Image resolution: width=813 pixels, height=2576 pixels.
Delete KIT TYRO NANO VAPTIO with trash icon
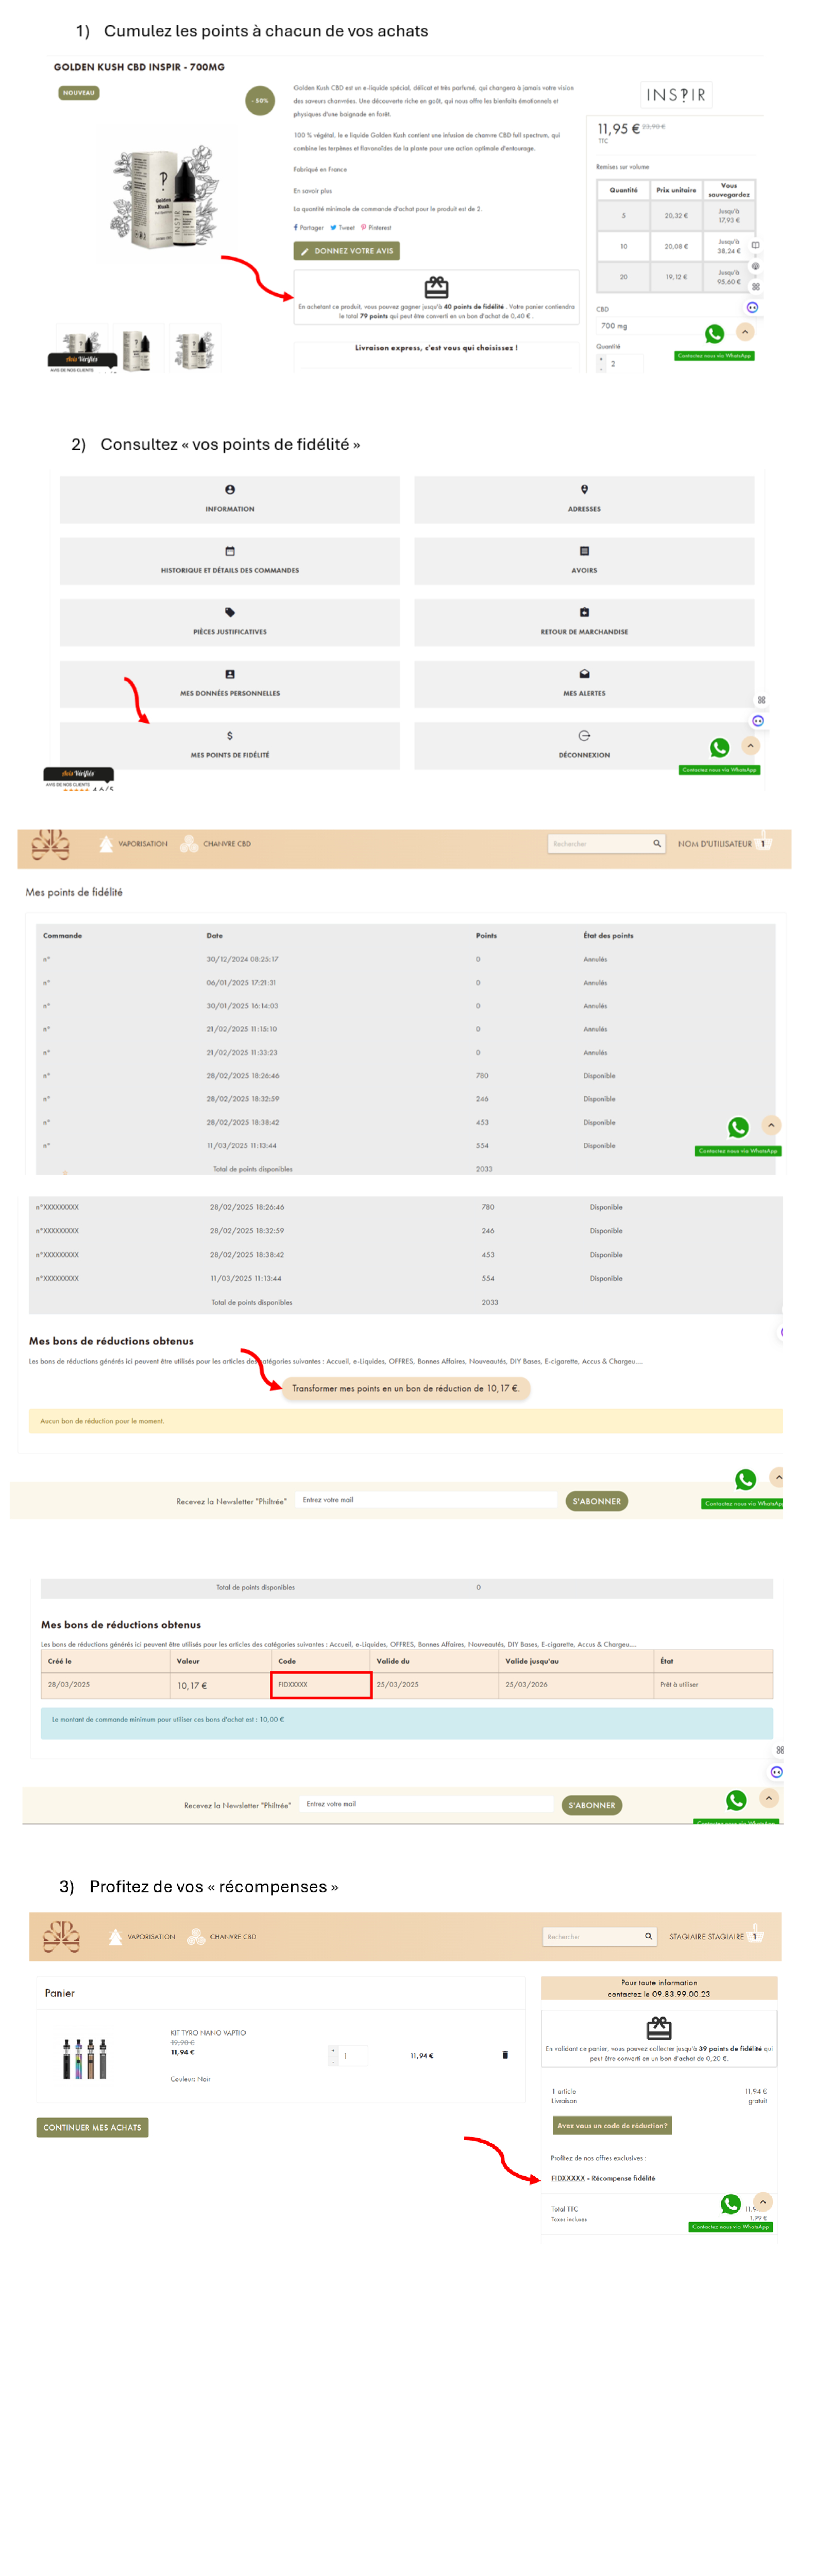504,2055
